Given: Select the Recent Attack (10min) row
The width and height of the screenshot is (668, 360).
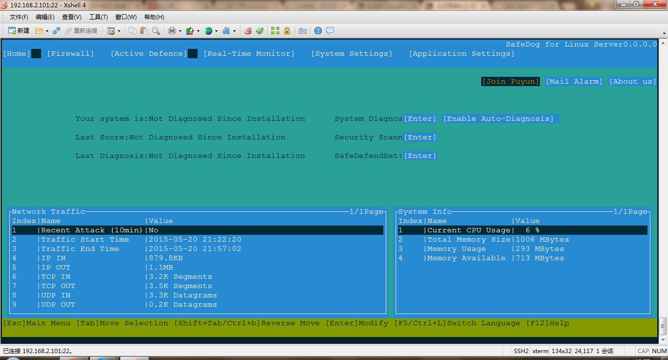Looking at the screenshot, I should point(198,230).
